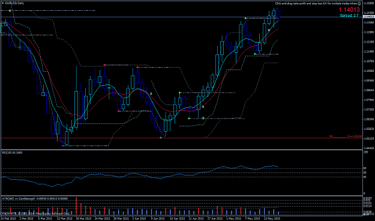Screen dimensions: 375x221
Task: Click the MetaQuotes Software Corp. copyright text
Action: [x=36, y=213]
